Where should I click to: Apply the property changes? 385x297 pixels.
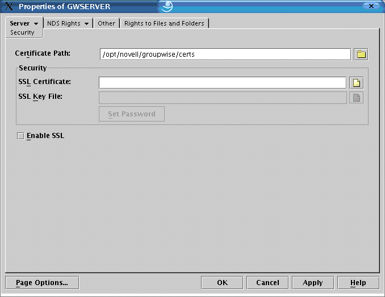[312, 282]
